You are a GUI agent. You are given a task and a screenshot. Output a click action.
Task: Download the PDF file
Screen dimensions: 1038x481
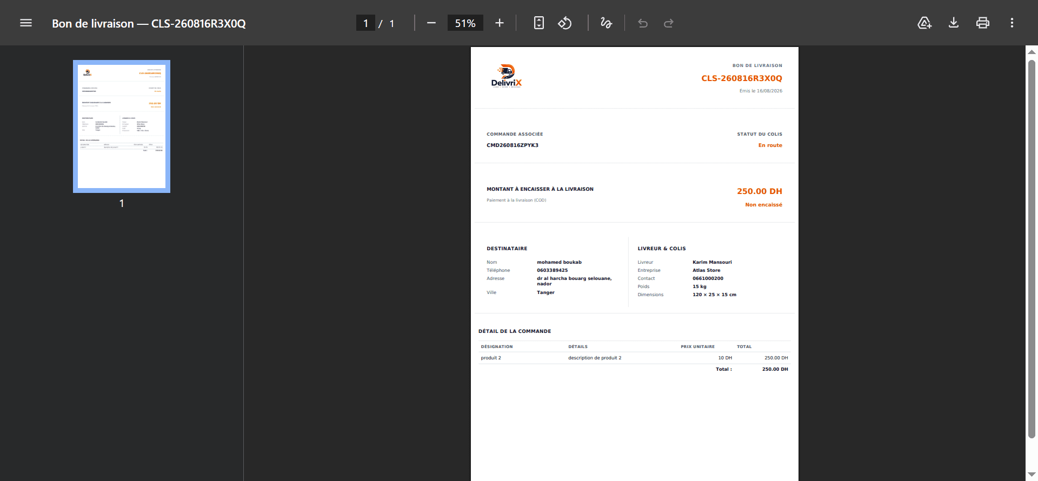954,23
